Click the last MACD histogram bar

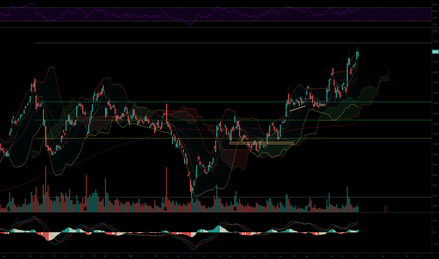click(x=358, y=231)
